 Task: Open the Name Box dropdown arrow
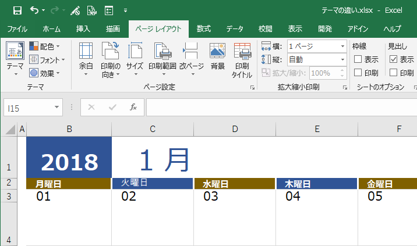pos(56,108)
